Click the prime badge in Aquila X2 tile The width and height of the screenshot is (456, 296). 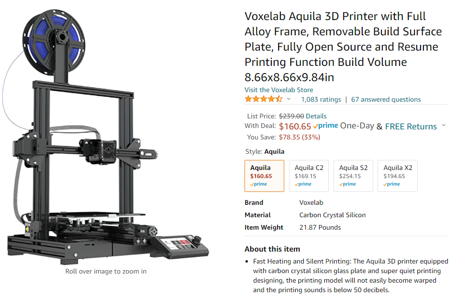coord(391,184)
